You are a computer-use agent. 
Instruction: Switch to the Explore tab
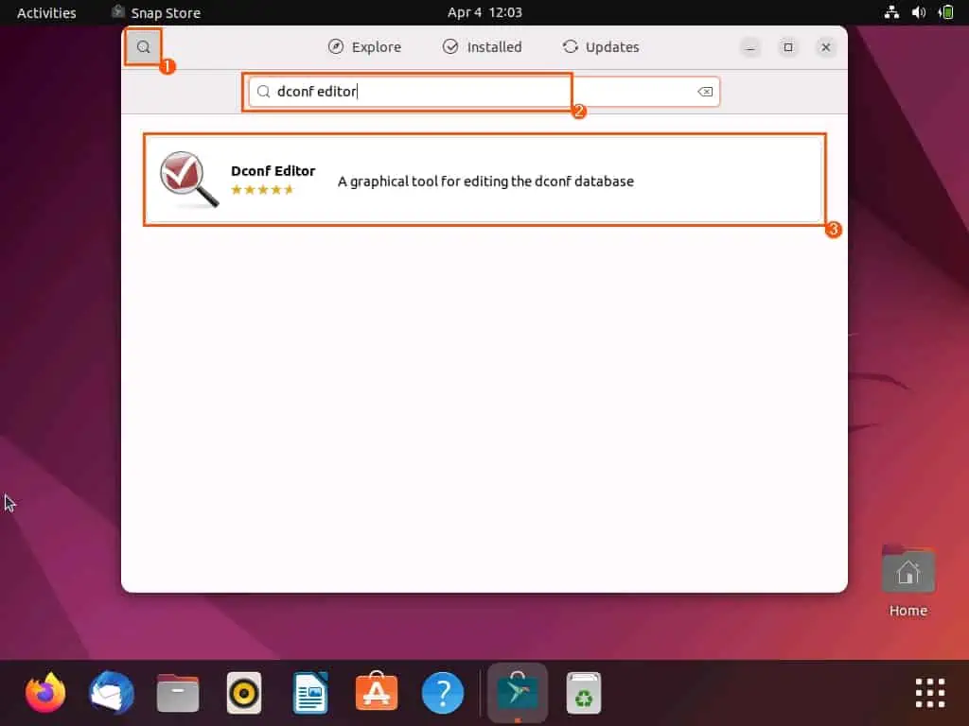point(364,46)
